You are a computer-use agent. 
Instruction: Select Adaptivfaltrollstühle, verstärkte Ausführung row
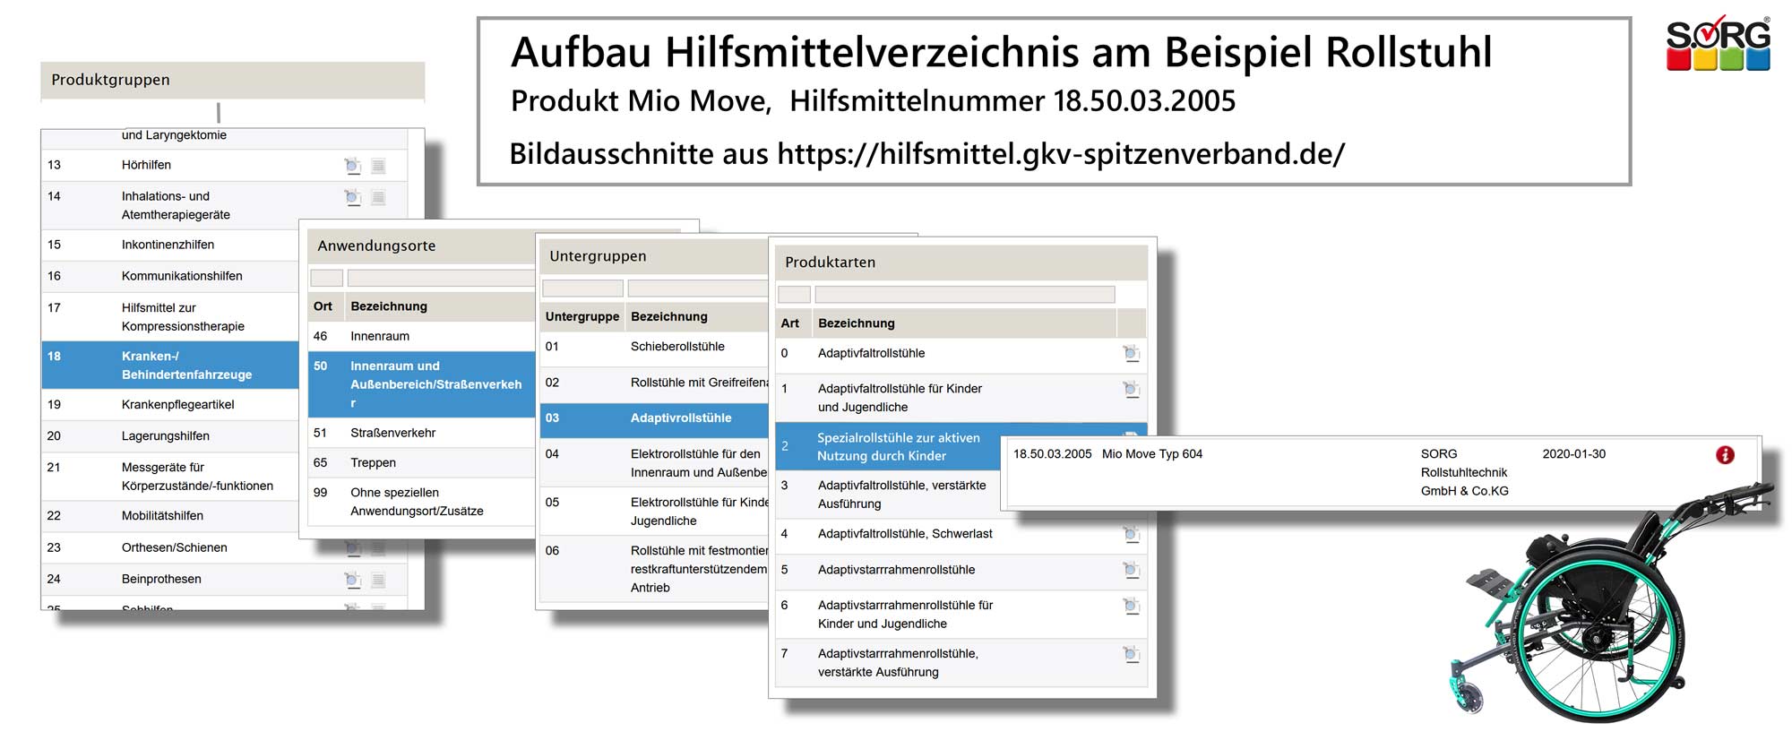pyautogui.click(x=888, y=495)
